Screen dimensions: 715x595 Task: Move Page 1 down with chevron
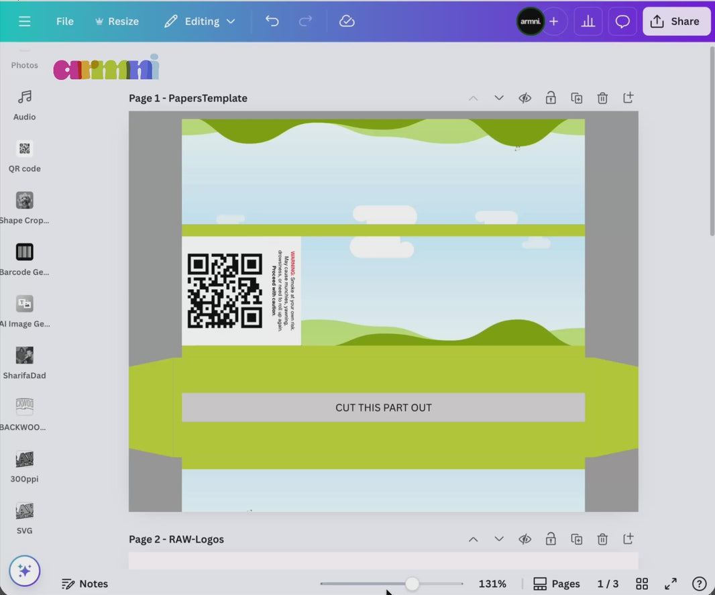499,98
